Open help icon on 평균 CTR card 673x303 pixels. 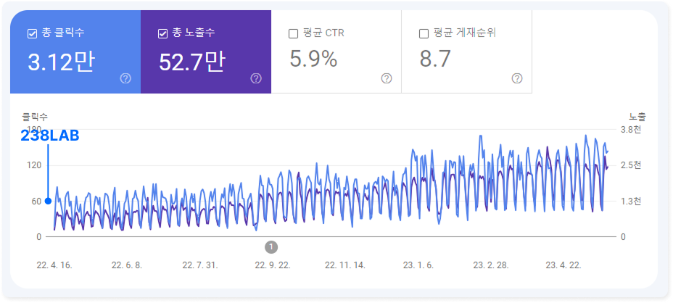click(387, 78)
